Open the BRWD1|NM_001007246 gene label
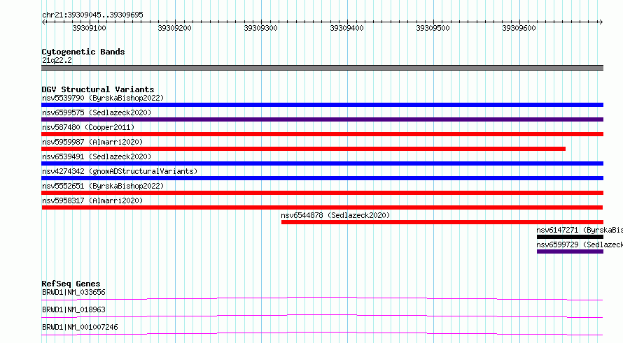Viewport: 623px width, 343px height. pyautogui.click(x=80, y=327)
